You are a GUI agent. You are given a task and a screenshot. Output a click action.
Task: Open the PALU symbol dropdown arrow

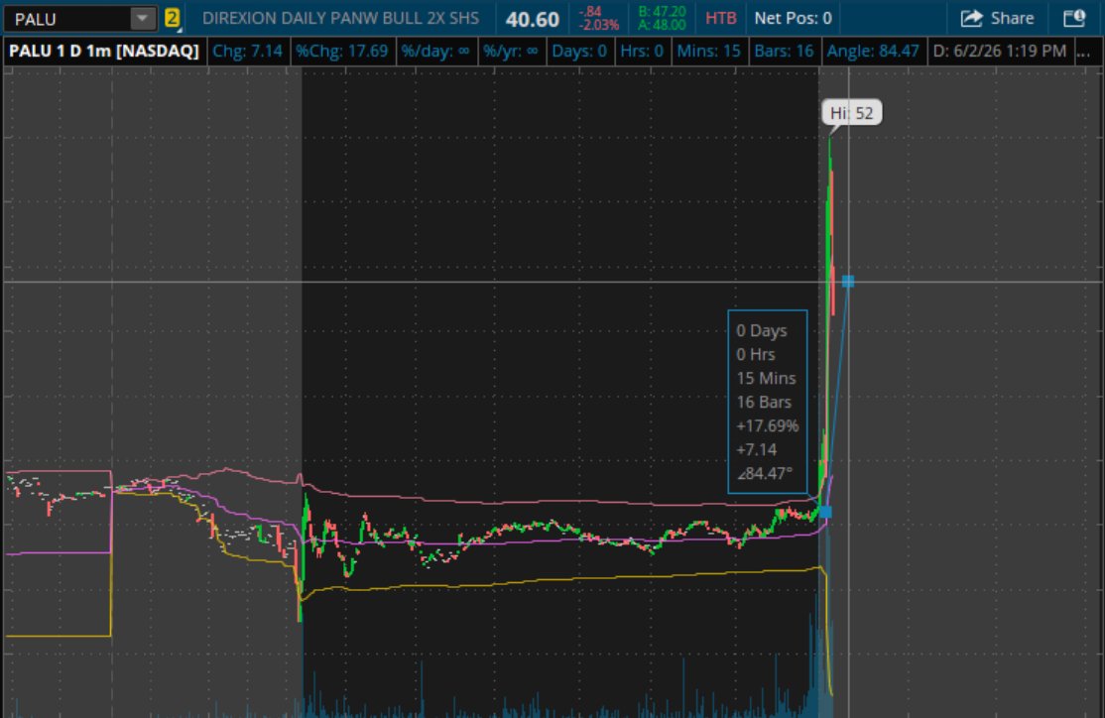tap(143, 18)
